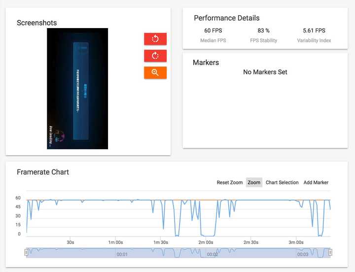Image resolution: width=355 pixels, height=272 pixels.
Task: Select the Zoom chart mode
Action: coord(254,182)
